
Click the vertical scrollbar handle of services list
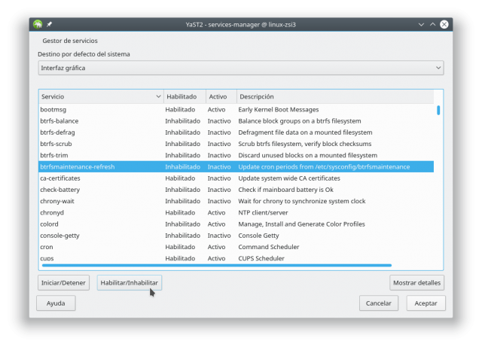(438, 110)
